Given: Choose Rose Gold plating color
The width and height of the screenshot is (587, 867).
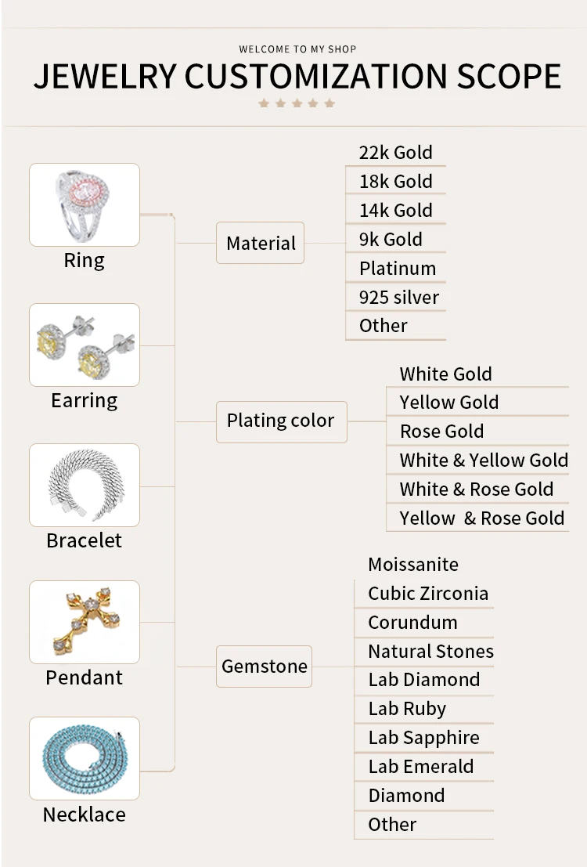Looking at the screenshot, I should (442, 432).
